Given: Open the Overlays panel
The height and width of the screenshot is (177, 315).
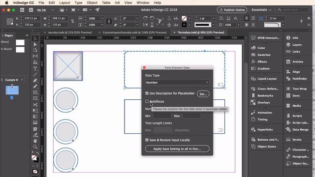Looking at the screenshot, I should point(260,103).
